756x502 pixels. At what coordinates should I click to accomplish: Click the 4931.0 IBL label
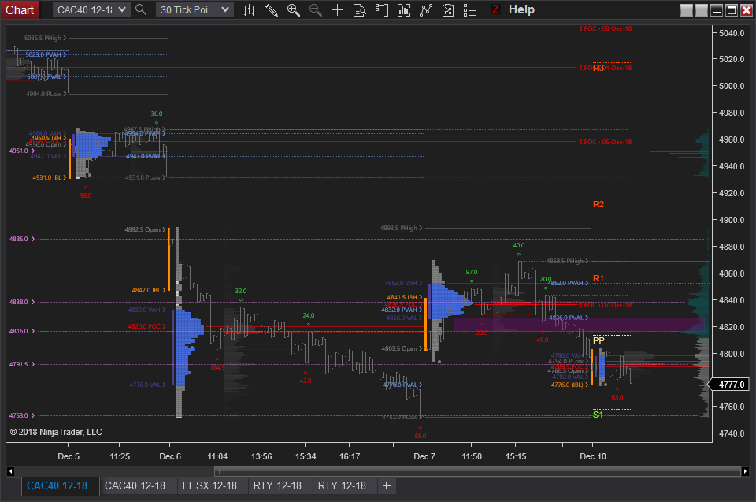point(50,177)
